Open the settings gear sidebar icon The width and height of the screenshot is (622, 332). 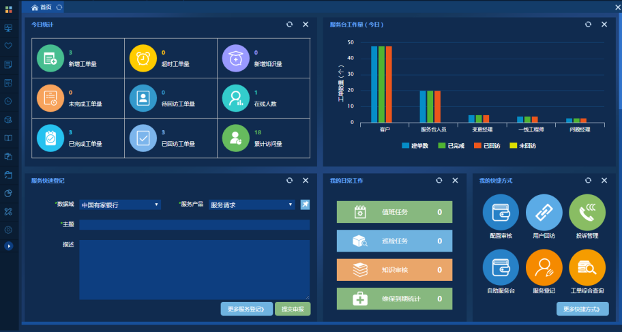(x=8, y=230)
